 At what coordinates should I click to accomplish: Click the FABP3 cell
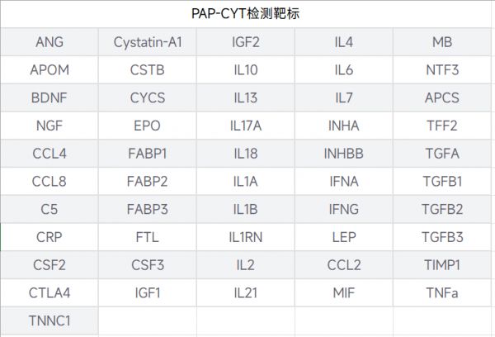point(148,210)
